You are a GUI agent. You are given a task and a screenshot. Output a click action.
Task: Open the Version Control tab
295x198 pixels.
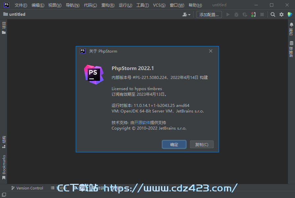[27, 188]
